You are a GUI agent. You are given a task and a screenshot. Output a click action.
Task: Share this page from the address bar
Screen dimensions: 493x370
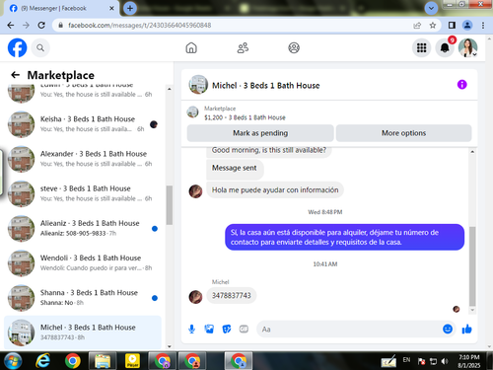pos(417,26)
